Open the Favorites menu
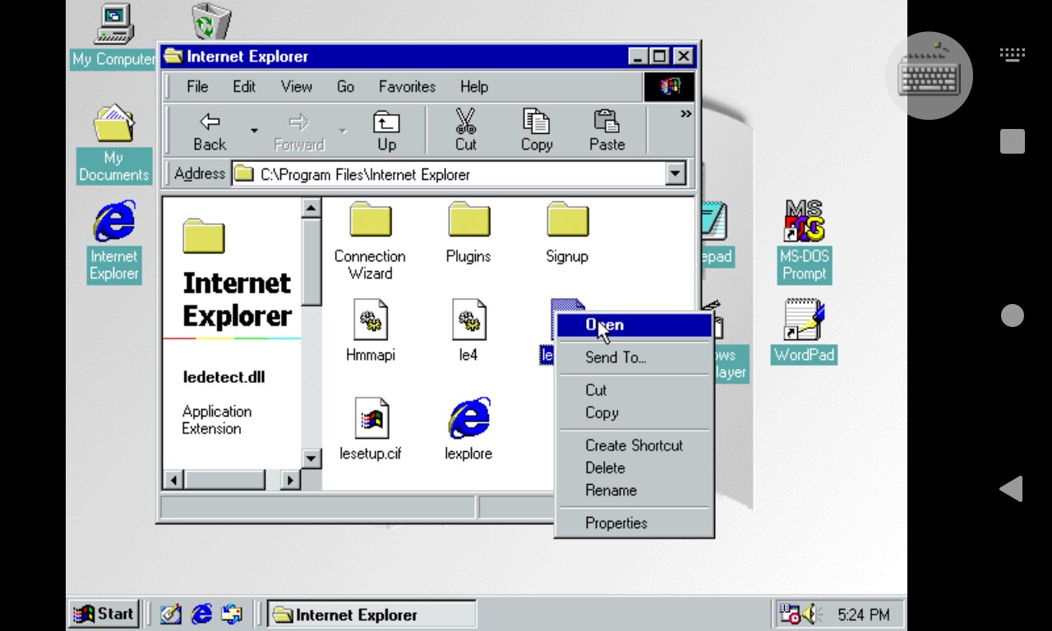The width and height of the screenshot is (1052, 631). click(x=407, y=86)
